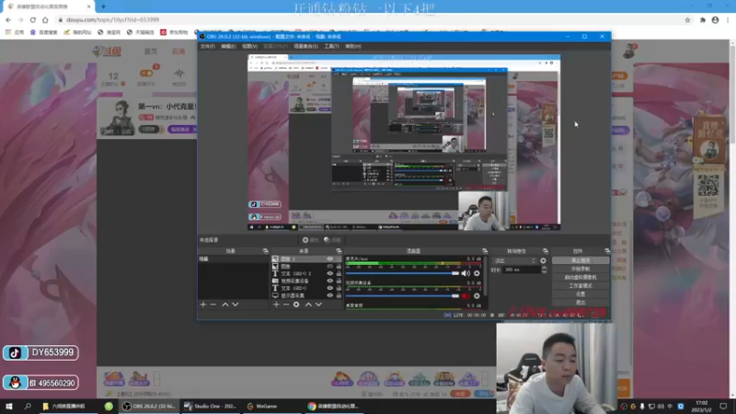Click the Stop Streaming button in Controls
This screenshot has height=414, width=736.
click(581, 260)
